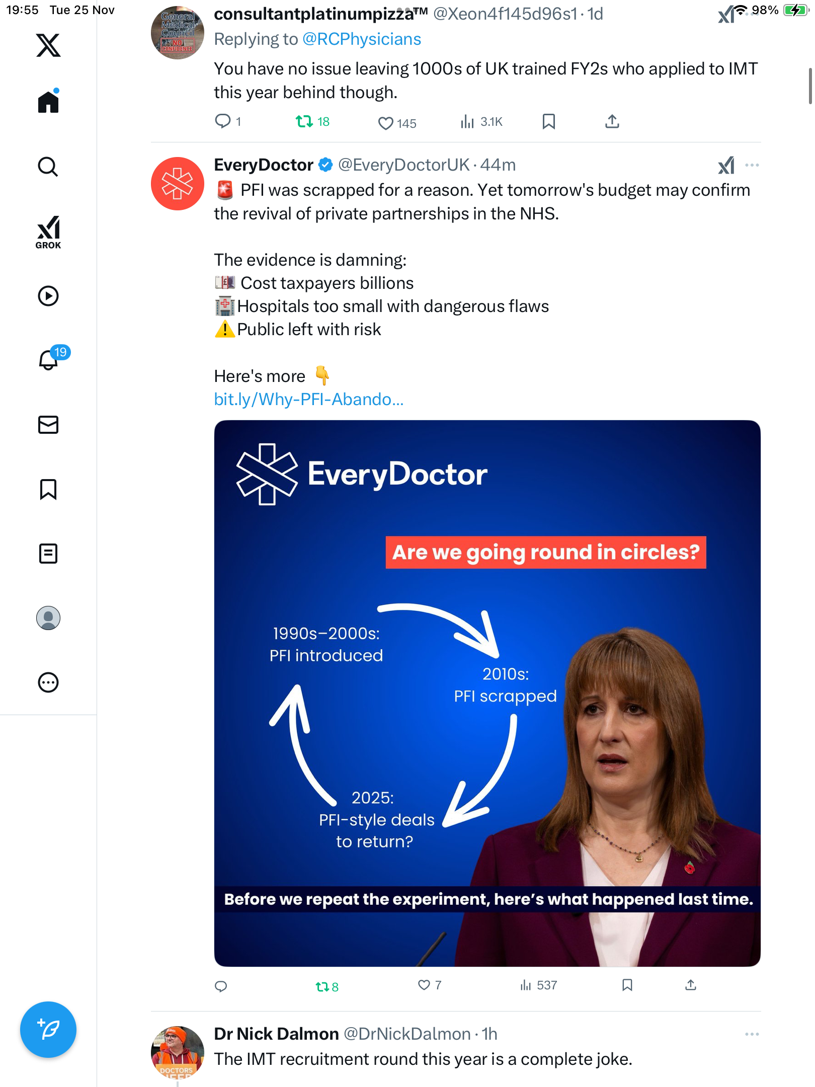Click the compose new post button
This screenshot has height=1087, width=815.
48,1030
